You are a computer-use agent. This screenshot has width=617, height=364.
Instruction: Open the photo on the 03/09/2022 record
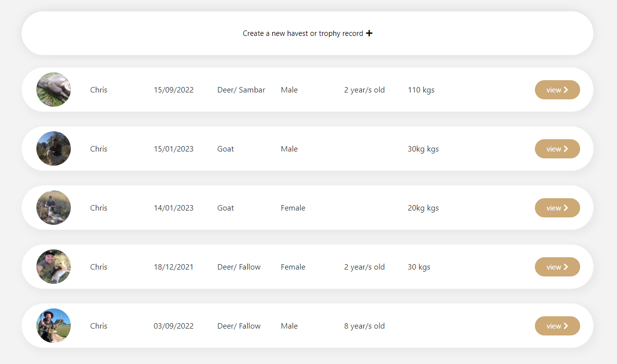(53, 326)
